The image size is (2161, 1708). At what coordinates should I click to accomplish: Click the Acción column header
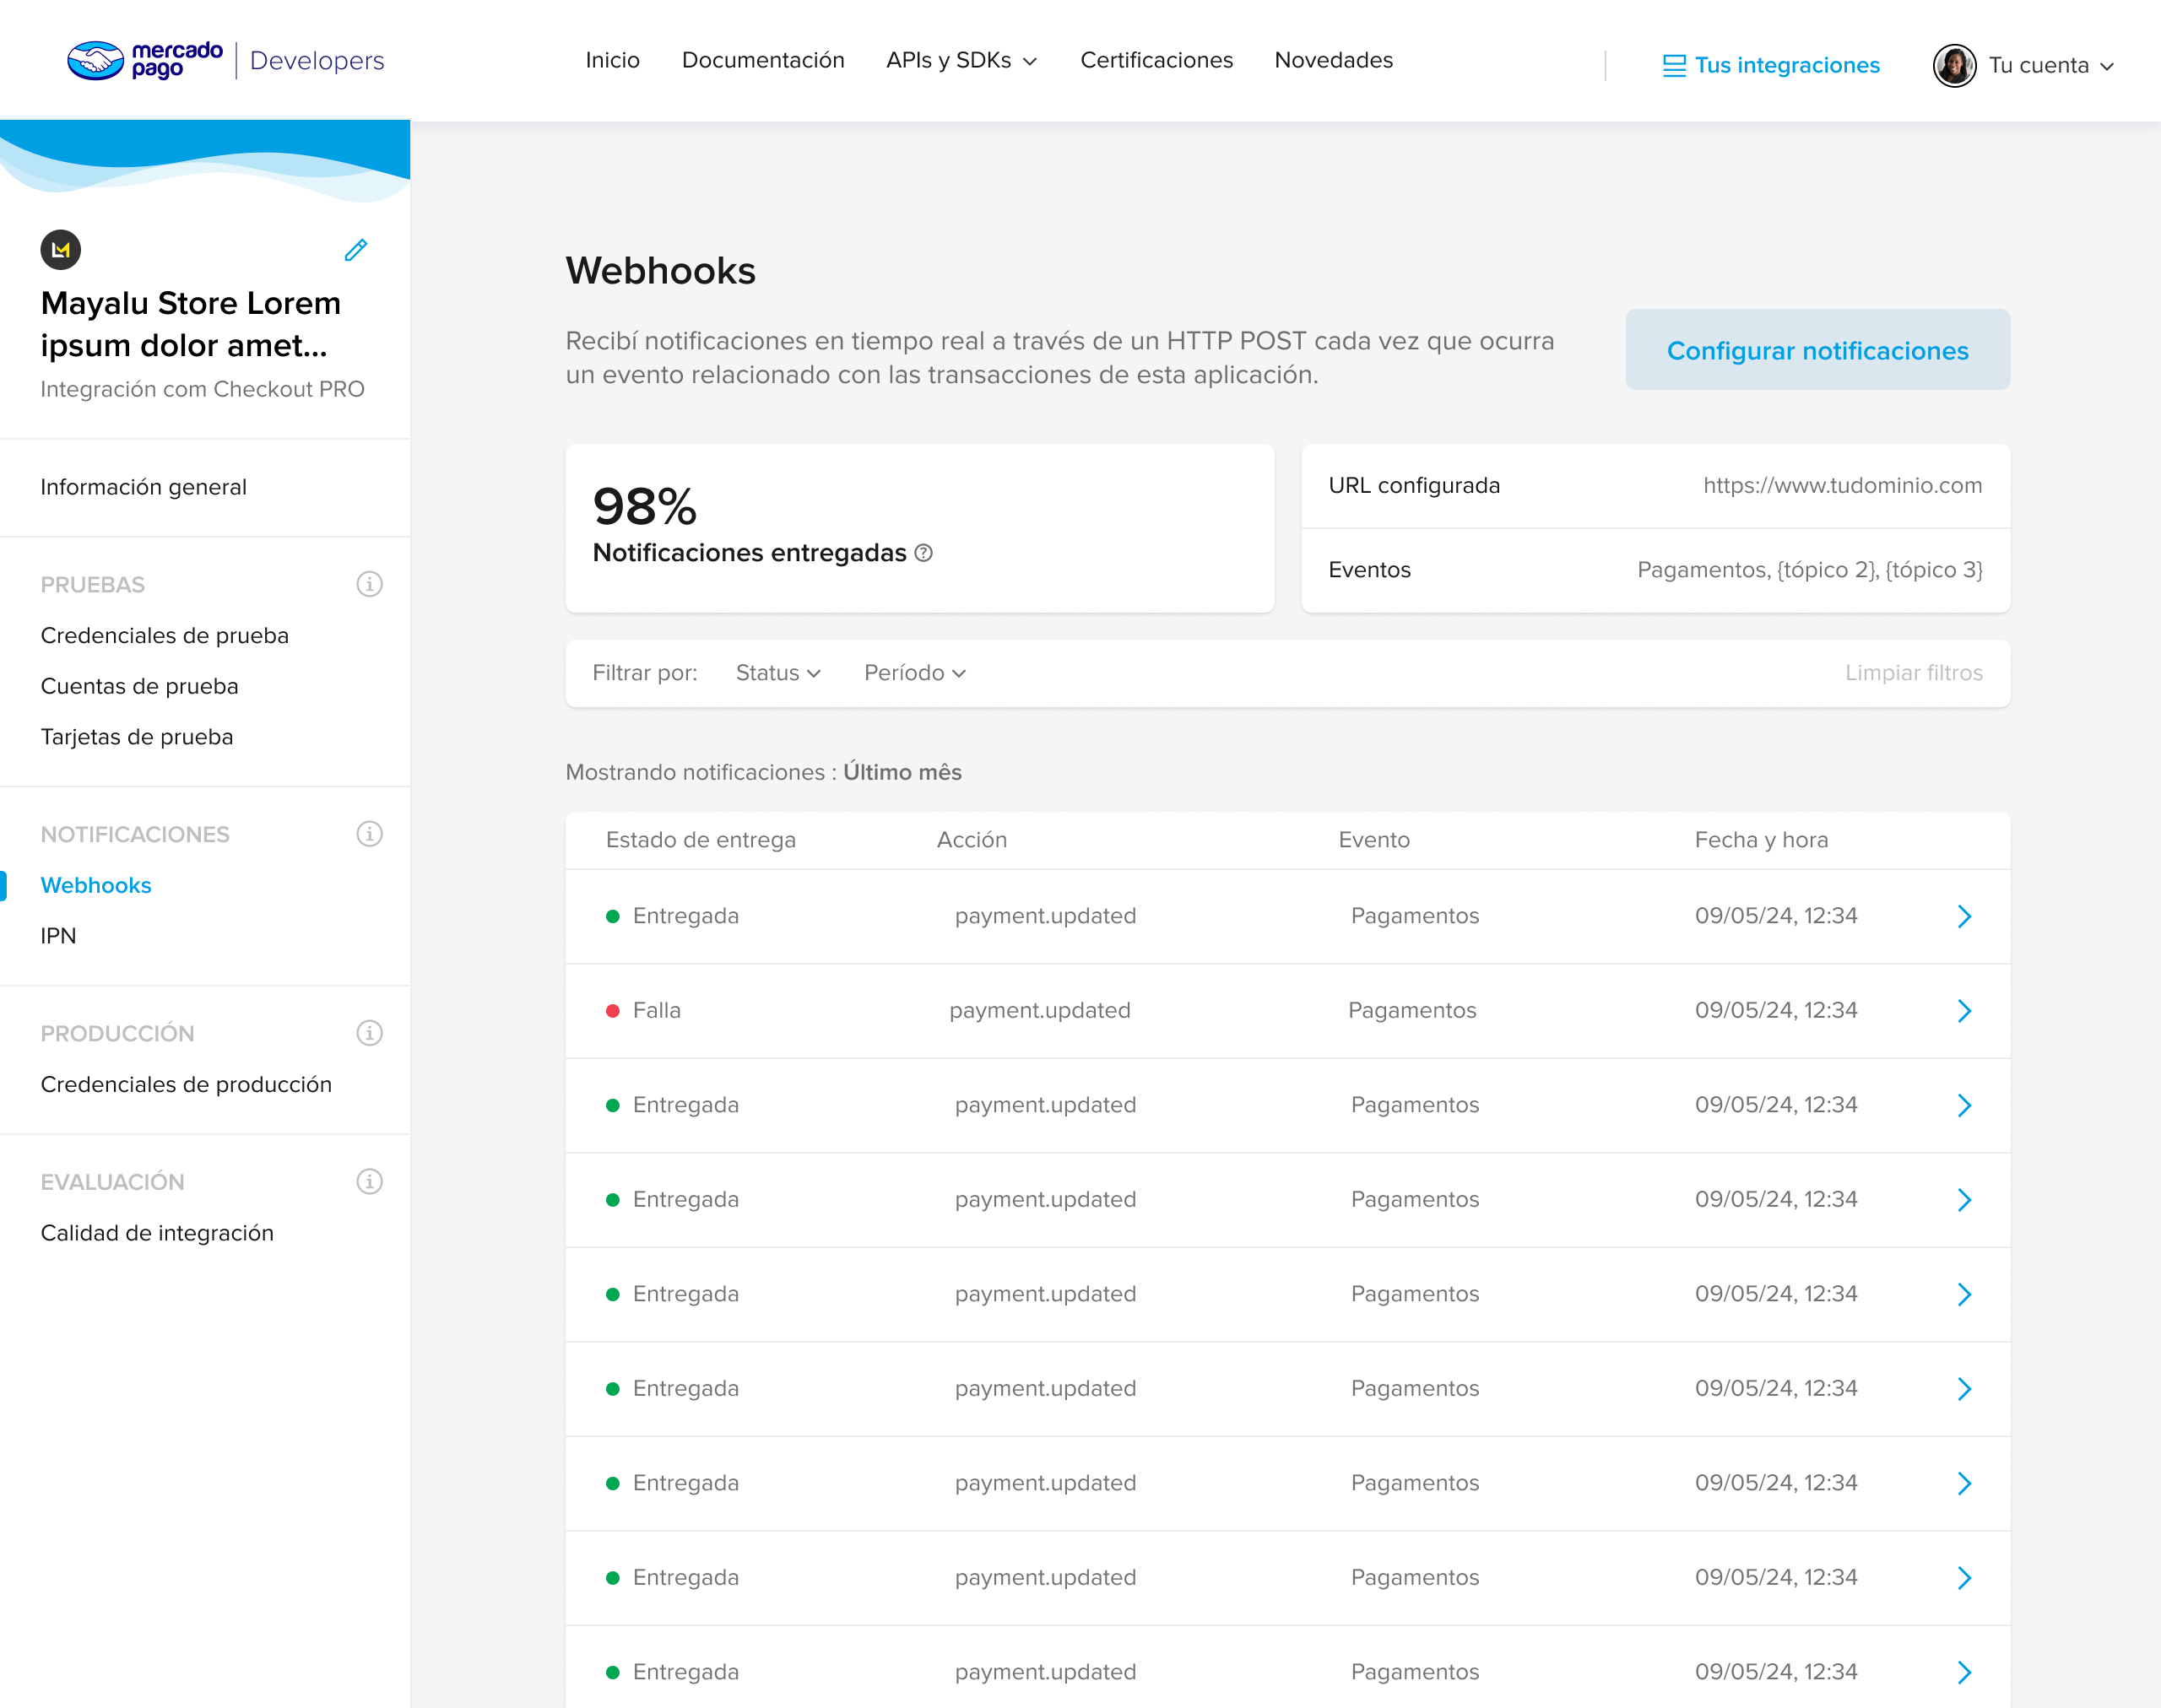pos(972,840)
